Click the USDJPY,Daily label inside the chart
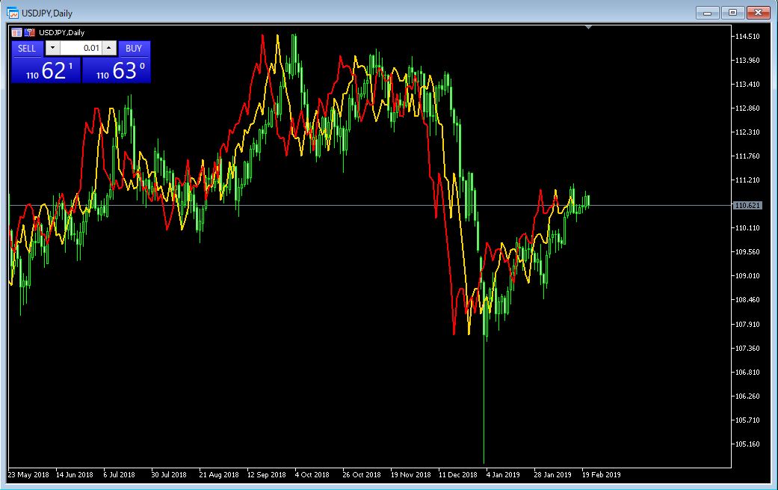The height and width of the screenshot is (490, 778). pyautogui.click(x=61, y=33)
